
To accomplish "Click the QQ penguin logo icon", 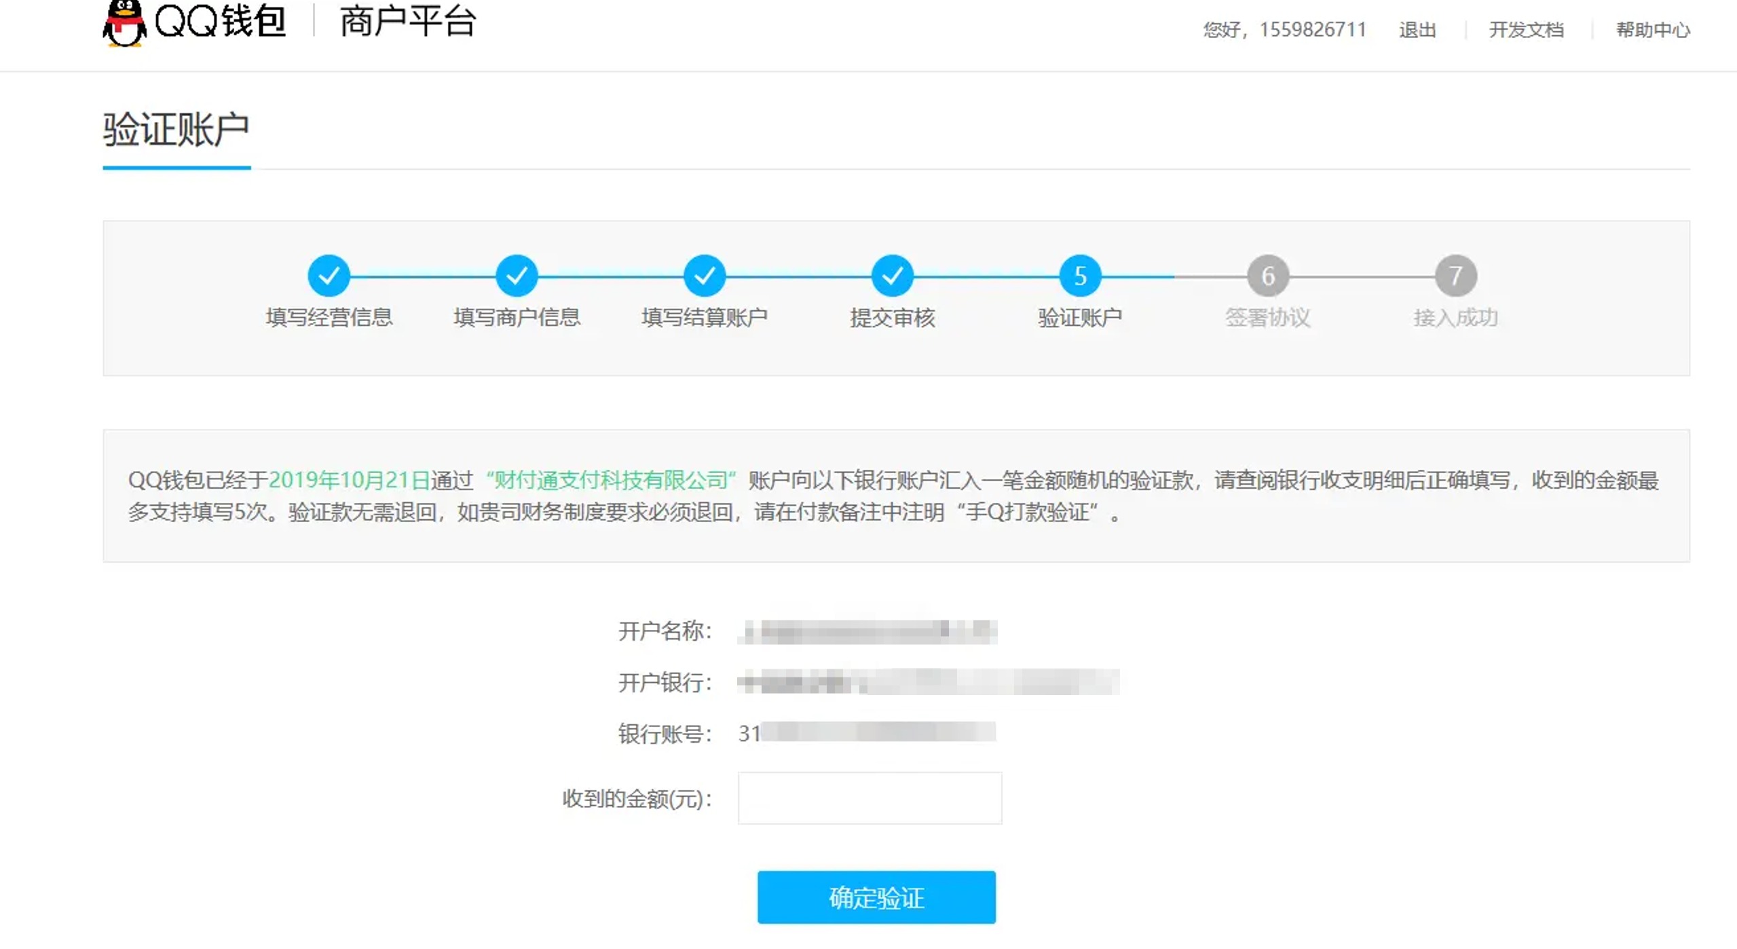I will [x=124, y=23].
